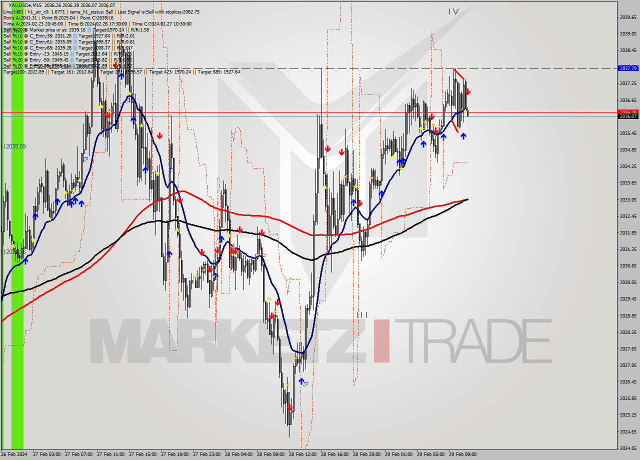Click Time B:2024.02.26 17:30:00 text

(x=97, y=23)
